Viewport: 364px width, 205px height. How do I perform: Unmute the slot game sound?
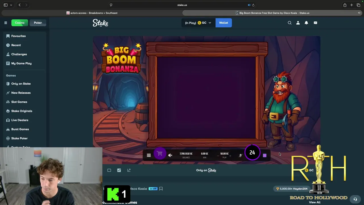point(170,155)
